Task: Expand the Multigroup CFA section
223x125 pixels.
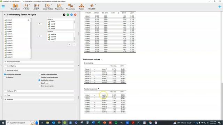Action: tap(39, 91)
